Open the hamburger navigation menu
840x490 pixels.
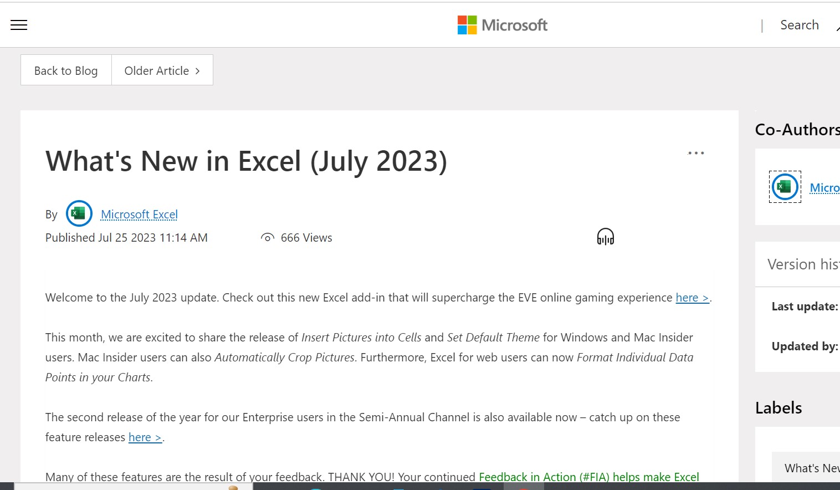18,25
